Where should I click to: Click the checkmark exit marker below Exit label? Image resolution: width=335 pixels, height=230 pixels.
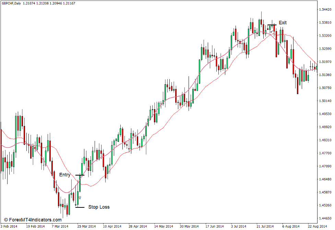[x=272, y=31]
